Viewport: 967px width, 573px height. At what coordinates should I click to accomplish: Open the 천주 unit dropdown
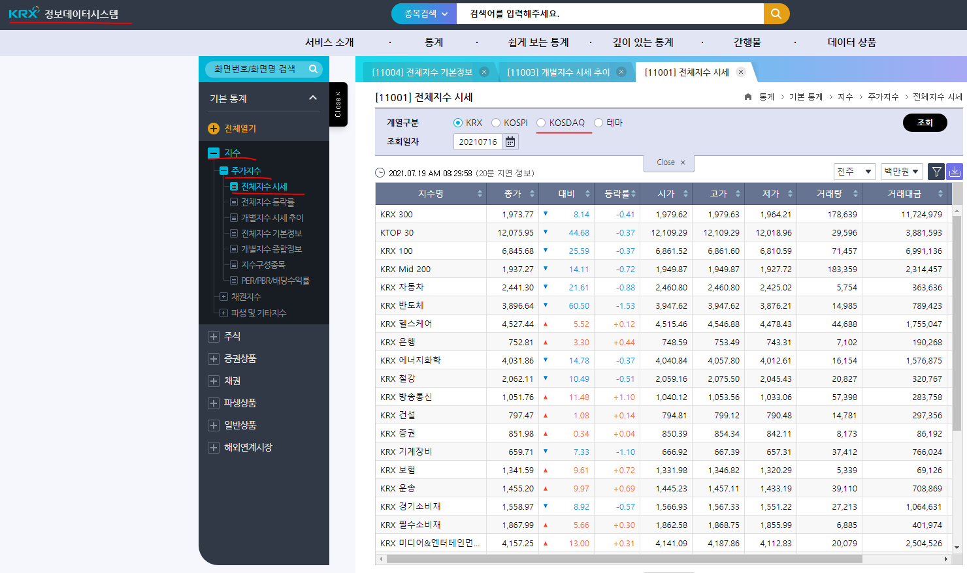pos(855,172)
